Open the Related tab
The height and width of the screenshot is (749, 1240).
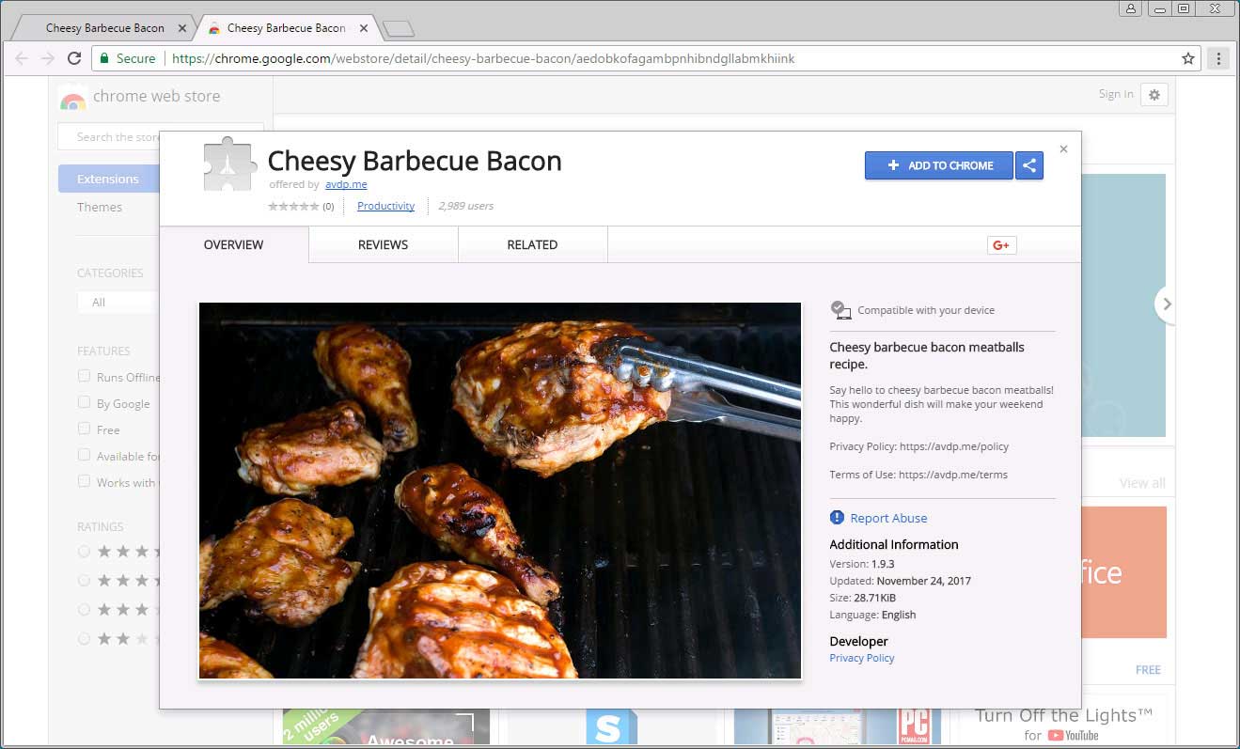click(532, 244)
